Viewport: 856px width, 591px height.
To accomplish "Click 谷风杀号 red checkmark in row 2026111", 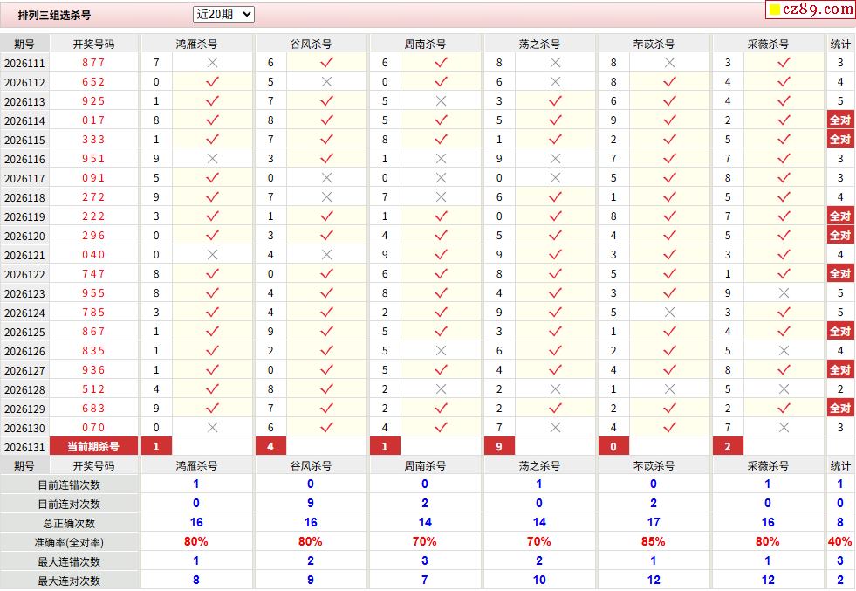I will click(x=326, y=63).
